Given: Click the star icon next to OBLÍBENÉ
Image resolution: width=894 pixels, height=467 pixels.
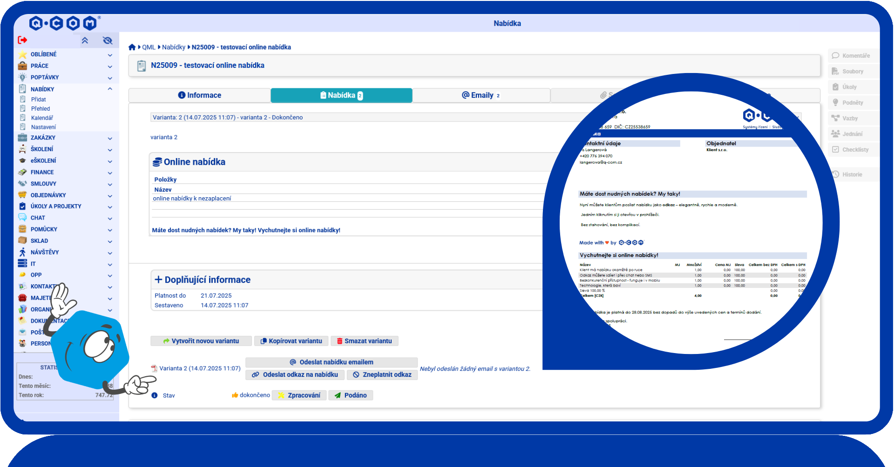Looking at the screenshot, I should coord(22,54).
